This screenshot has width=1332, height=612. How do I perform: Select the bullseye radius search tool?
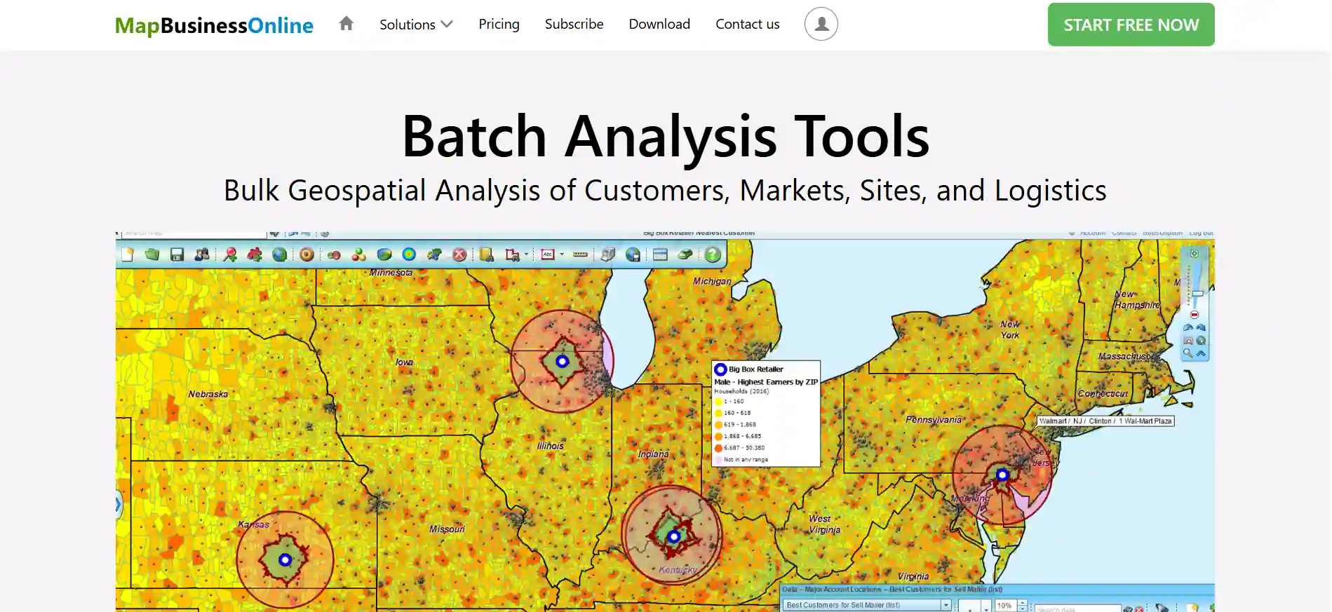coord(307,254)
